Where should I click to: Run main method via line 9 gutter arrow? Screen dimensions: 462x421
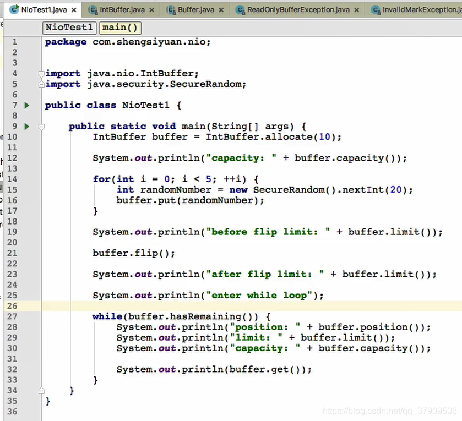[x=27, y=127]
